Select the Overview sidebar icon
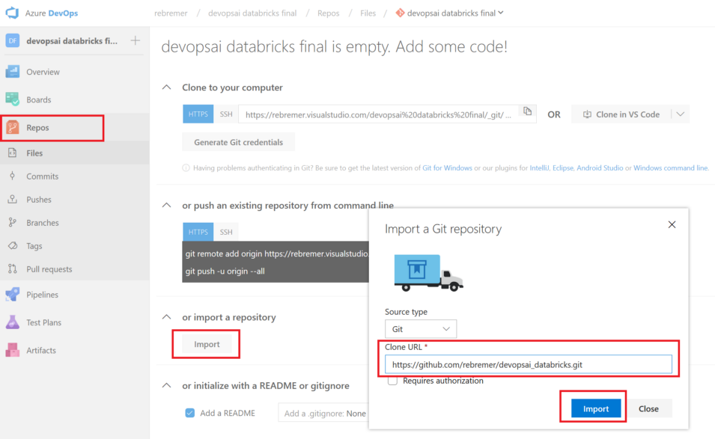Viewport: 715px width, 439px height. click(x=12, y=72)
